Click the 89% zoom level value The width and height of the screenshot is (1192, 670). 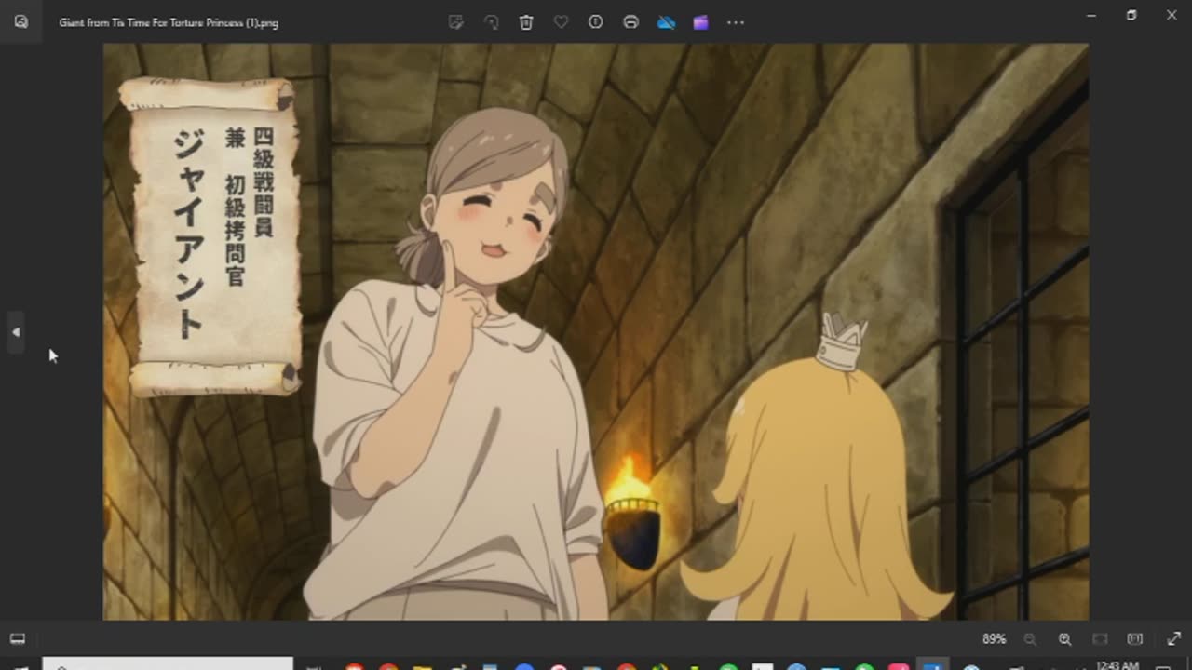click(x=994, y=639)
